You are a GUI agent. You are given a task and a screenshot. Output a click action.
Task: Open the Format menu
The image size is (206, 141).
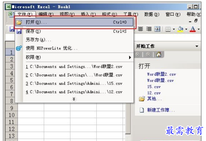[x=109, y=14]
